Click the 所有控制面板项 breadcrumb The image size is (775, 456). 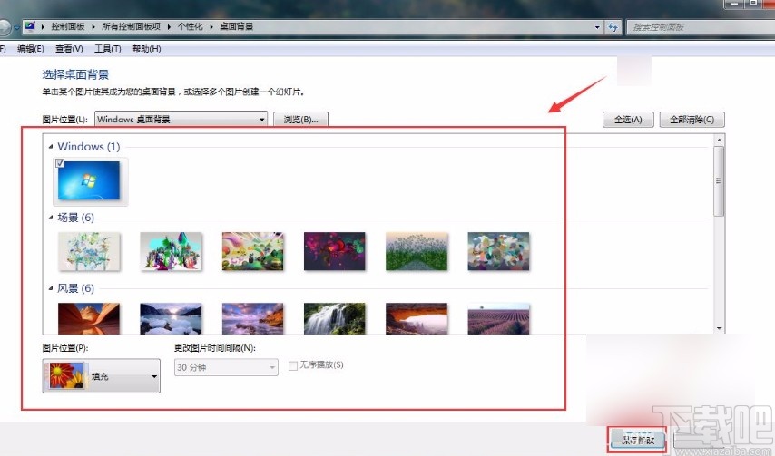point(131,26)
